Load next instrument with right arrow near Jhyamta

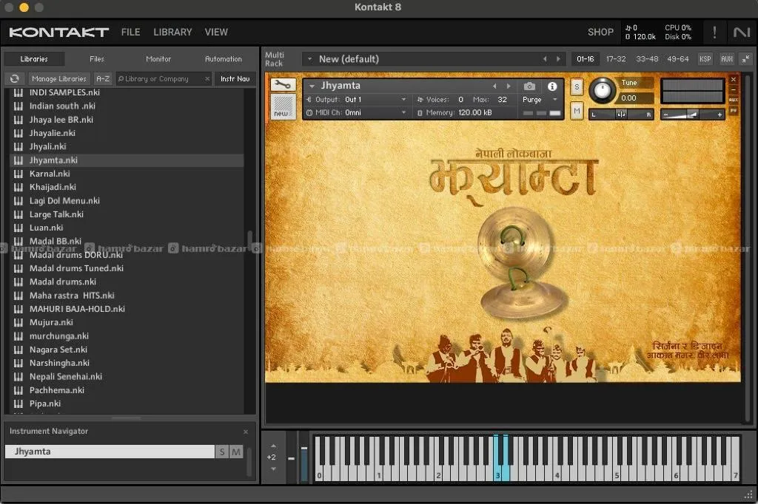pos(509,86)
